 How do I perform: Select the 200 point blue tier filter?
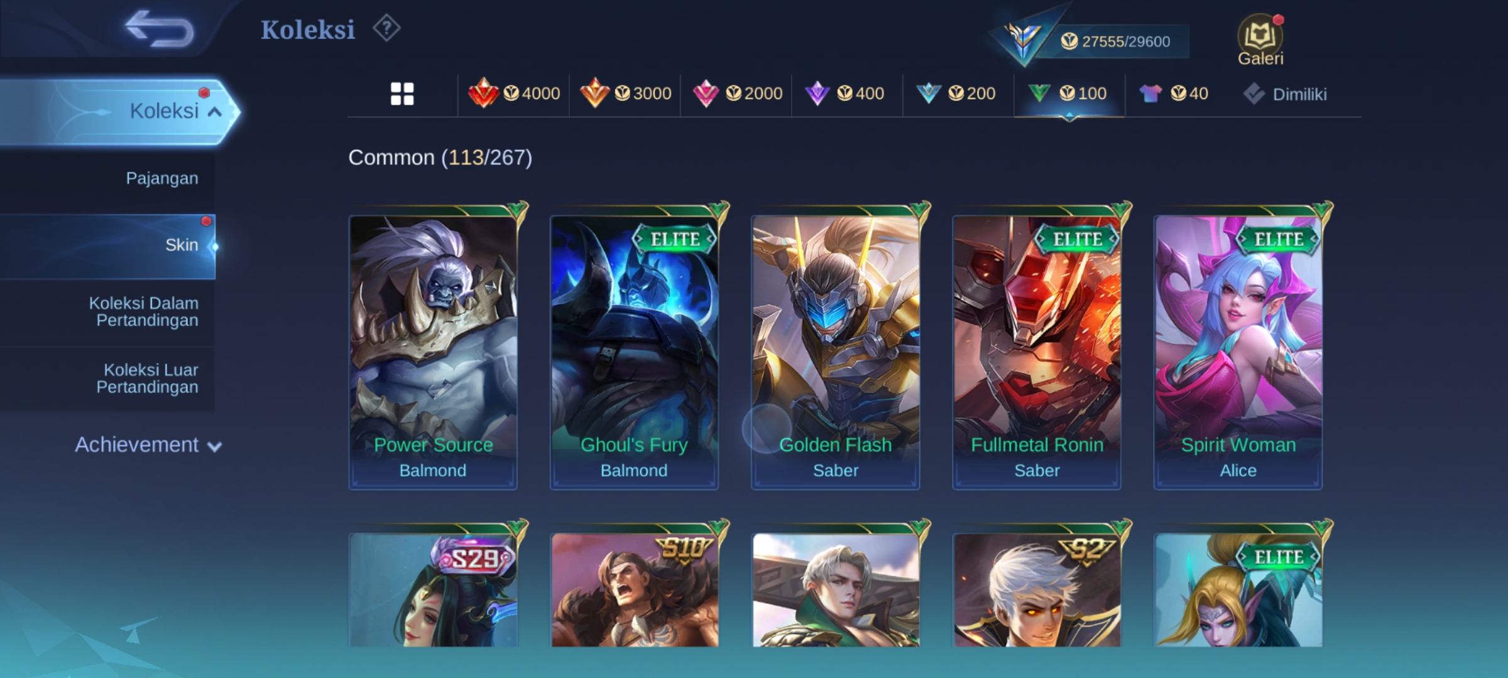pyautogui.click(x=956, y=94)
